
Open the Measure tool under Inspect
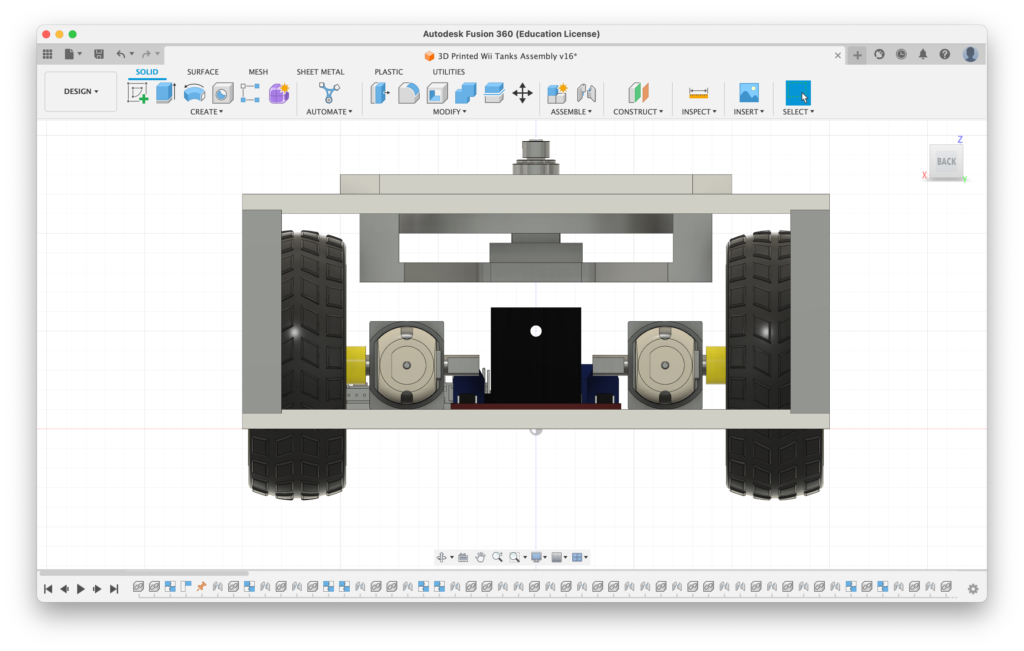[x=698, y=93]
